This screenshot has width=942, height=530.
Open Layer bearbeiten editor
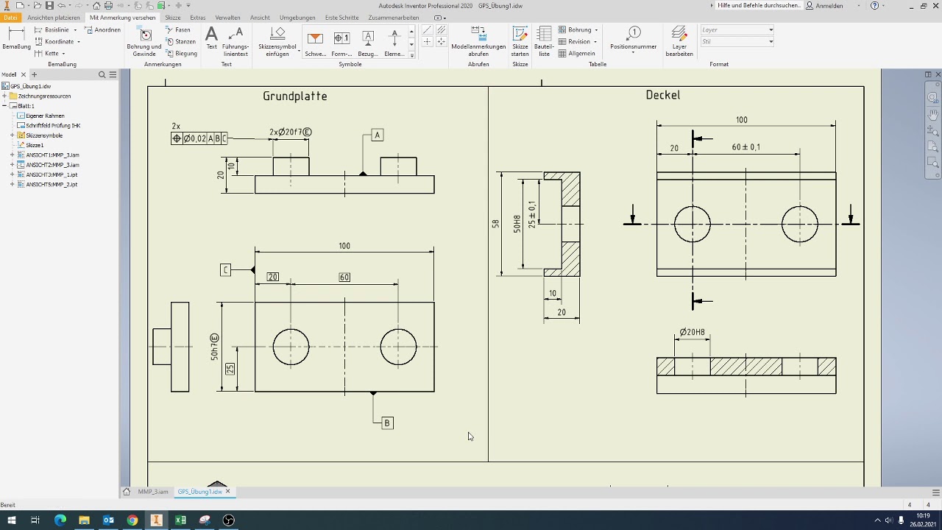[679, 41]
